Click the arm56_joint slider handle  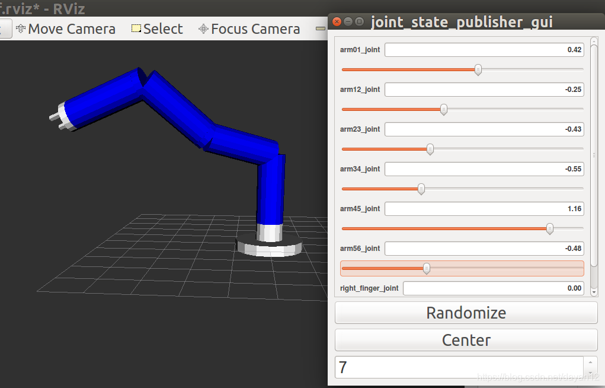[427, 269]
